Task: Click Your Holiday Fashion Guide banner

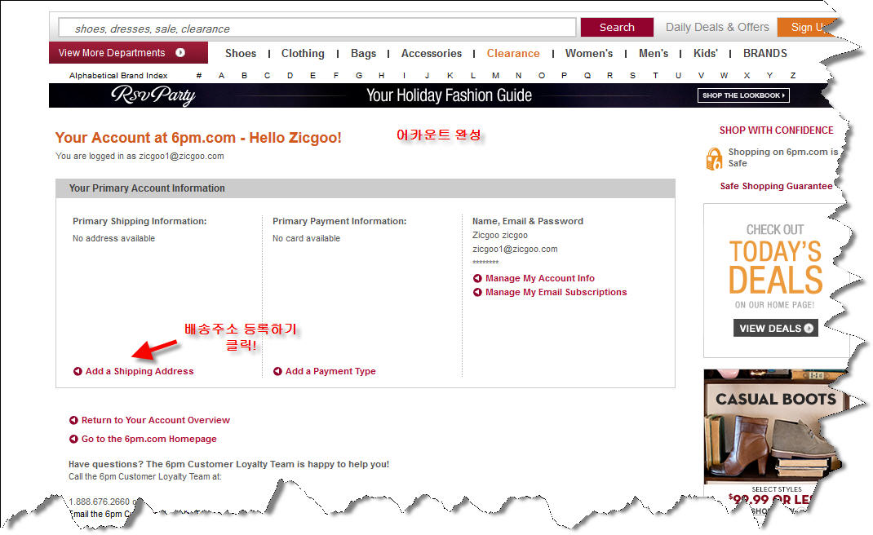Action: 450,95
